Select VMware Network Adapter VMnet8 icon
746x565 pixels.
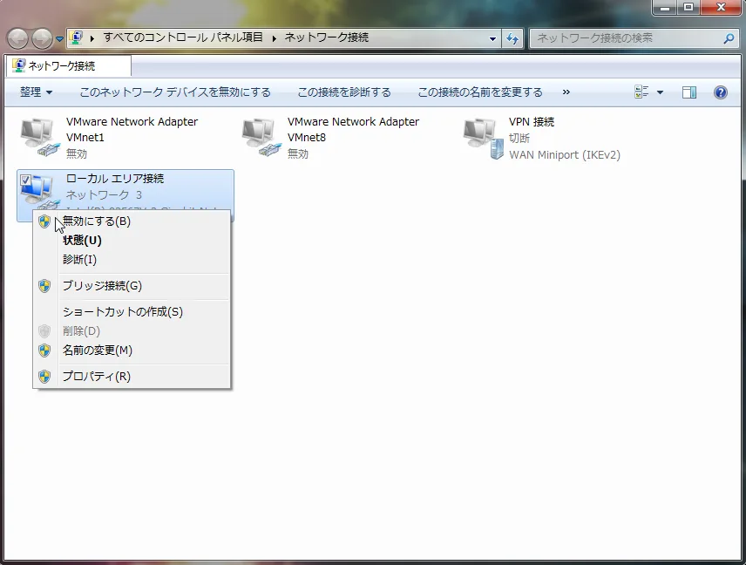coord(261,137)
